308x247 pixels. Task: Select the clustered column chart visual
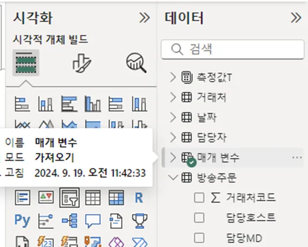tap(93, 104)
